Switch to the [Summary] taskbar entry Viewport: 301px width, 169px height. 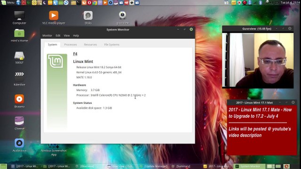(181, 166)
